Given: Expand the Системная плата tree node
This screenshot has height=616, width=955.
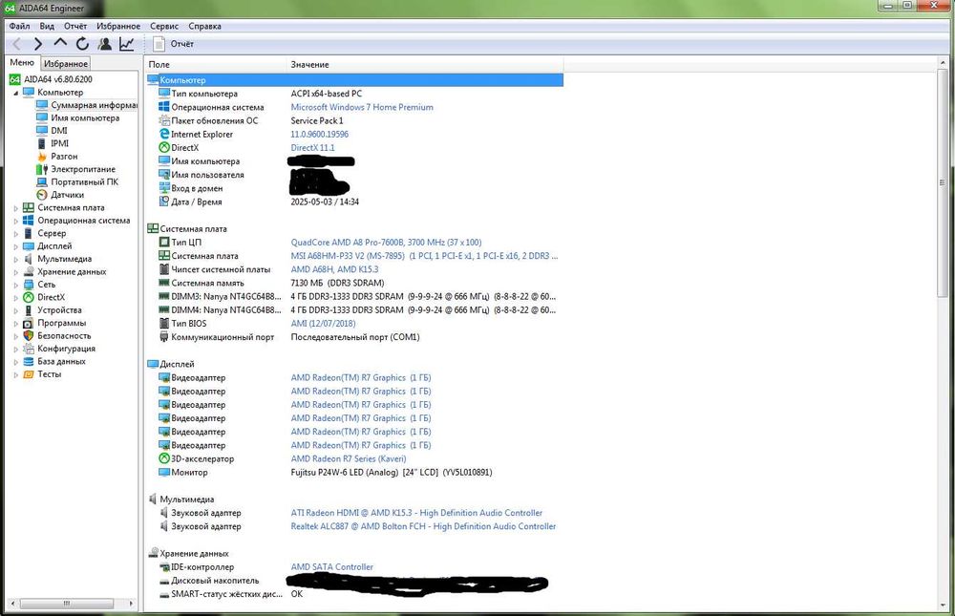Looking at the screenshot, I should (x=16, y=208).
